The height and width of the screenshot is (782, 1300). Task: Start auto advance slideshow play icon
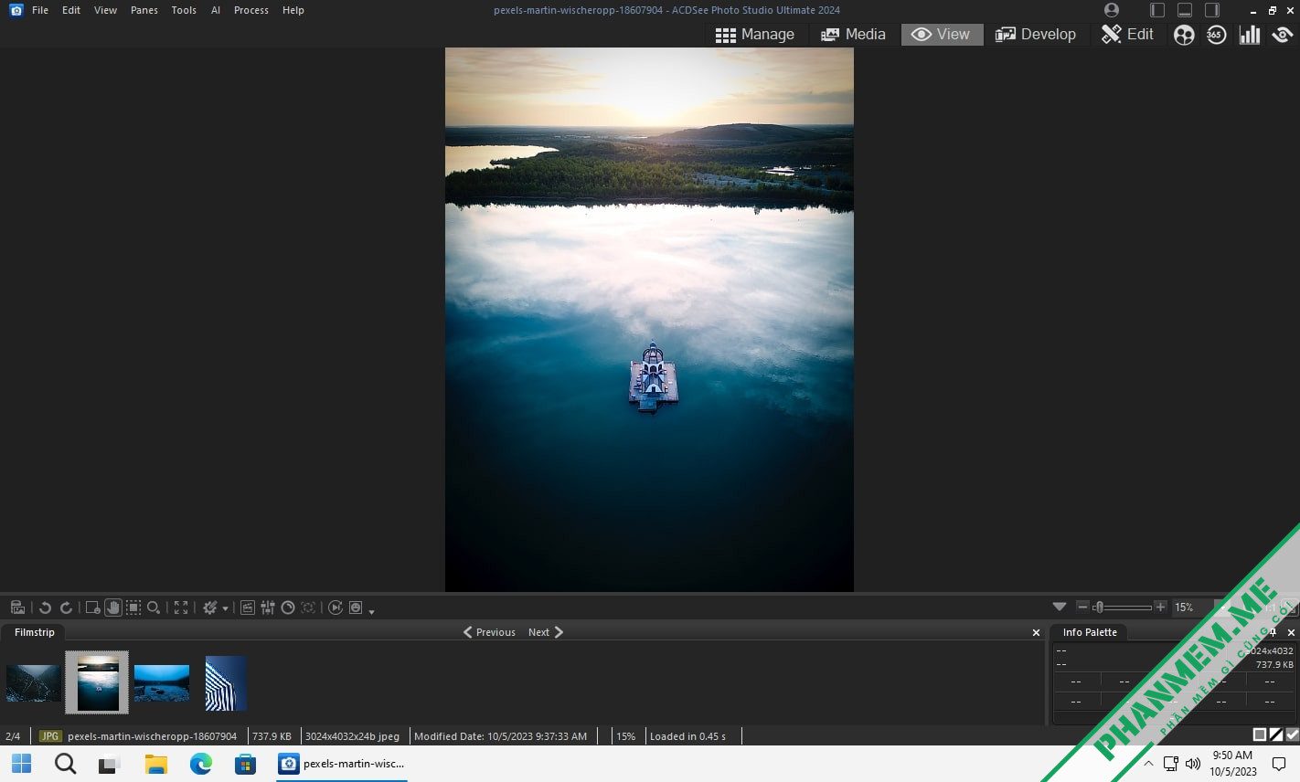[336, 608]
